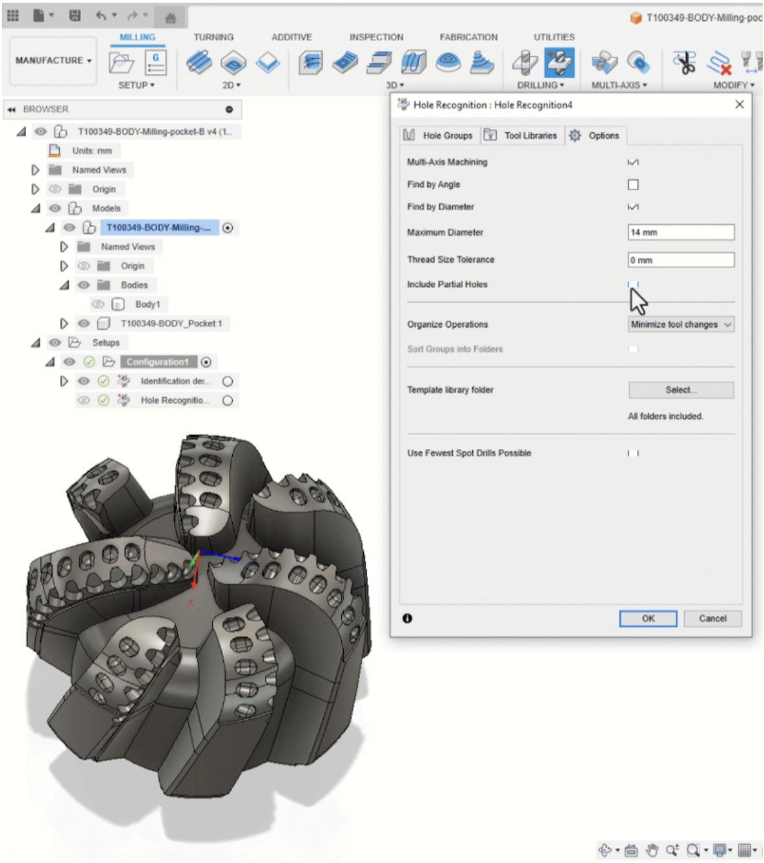Open the MULTI-AXIS dropdown menu

pyautogui.click(x=619, y=85)
